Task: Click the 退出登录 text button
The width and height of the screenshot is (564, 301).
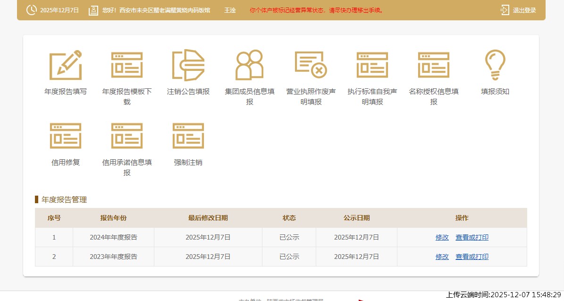Action: coord(524,10)
